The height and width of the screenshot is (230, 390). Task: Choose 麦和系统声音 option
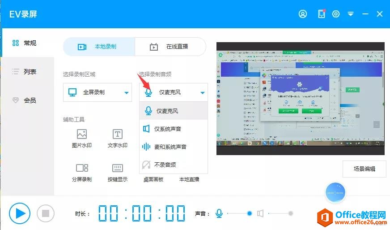174,147
